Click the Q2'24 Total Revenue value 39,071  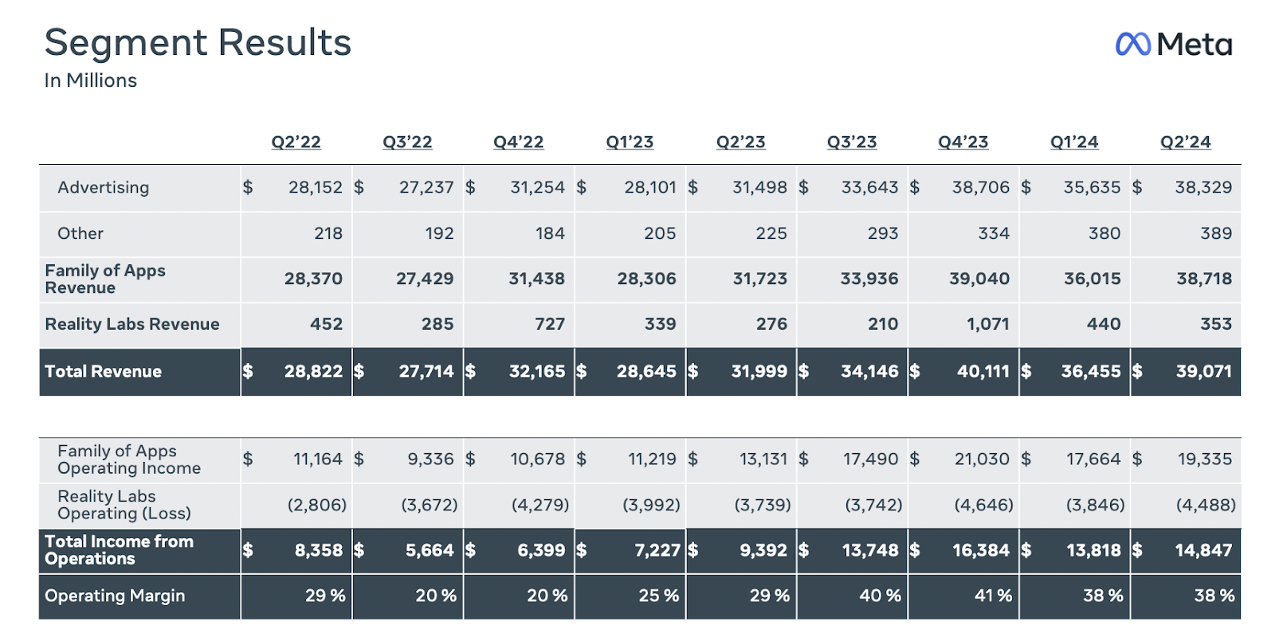point(1203,372)
